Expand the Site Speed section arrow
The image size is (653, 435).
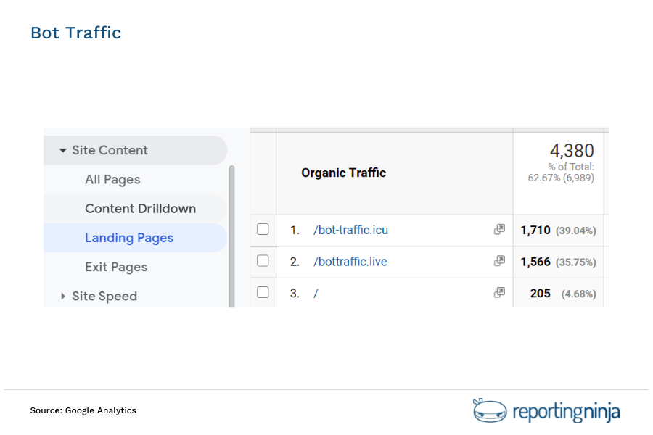[x=63, y=296]
